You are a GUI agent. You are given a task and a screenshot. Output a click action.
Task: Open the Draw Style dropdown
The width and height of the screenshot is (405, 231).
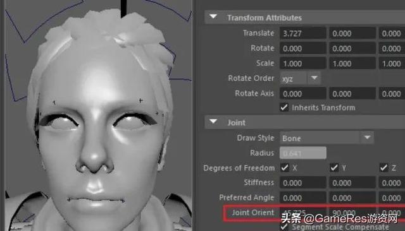point(327,138)
